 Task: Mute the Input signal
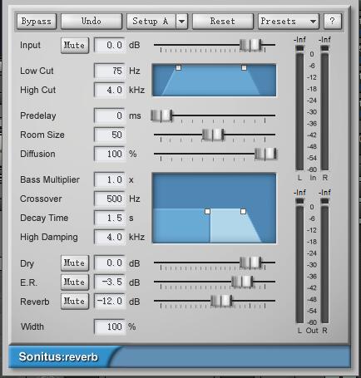[75, 46]
